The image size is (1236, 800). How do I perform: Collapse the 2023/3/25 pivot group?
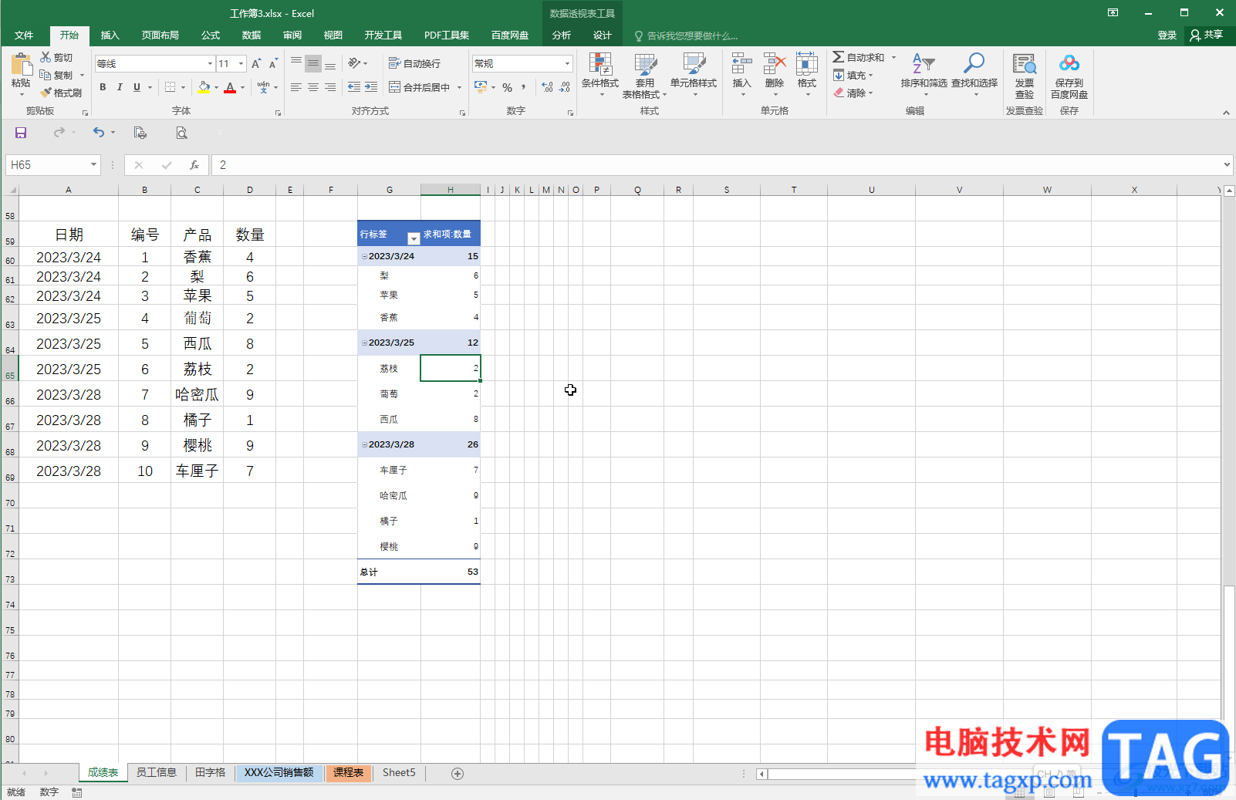point(364,343)
